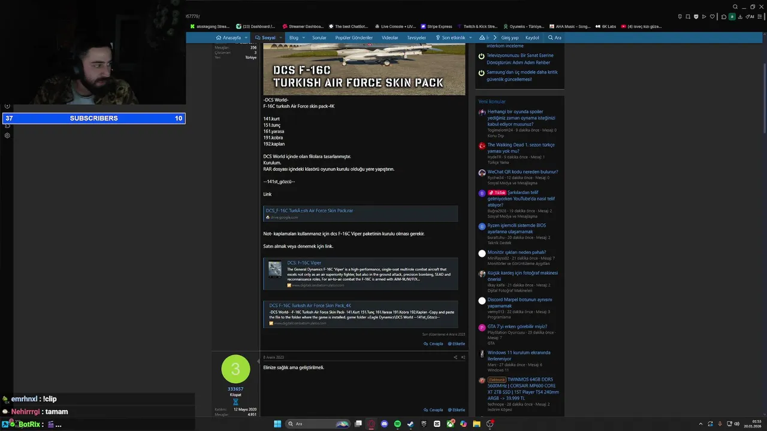The width and height of the screenshot is (767, 431).
Task: Expand the Sosyal dropdown arrow
Action: tap(281, 37)
